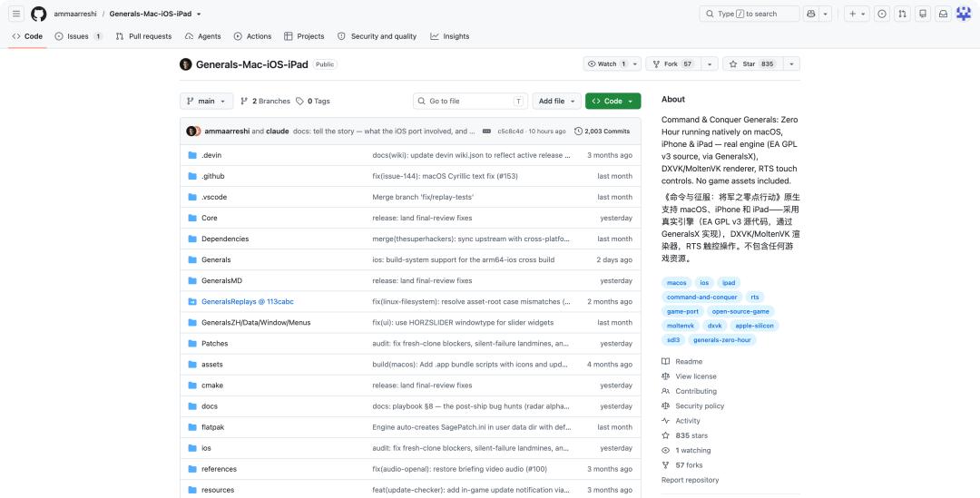
Task: Switch to the Issues tab
Action: click(79, 36)
